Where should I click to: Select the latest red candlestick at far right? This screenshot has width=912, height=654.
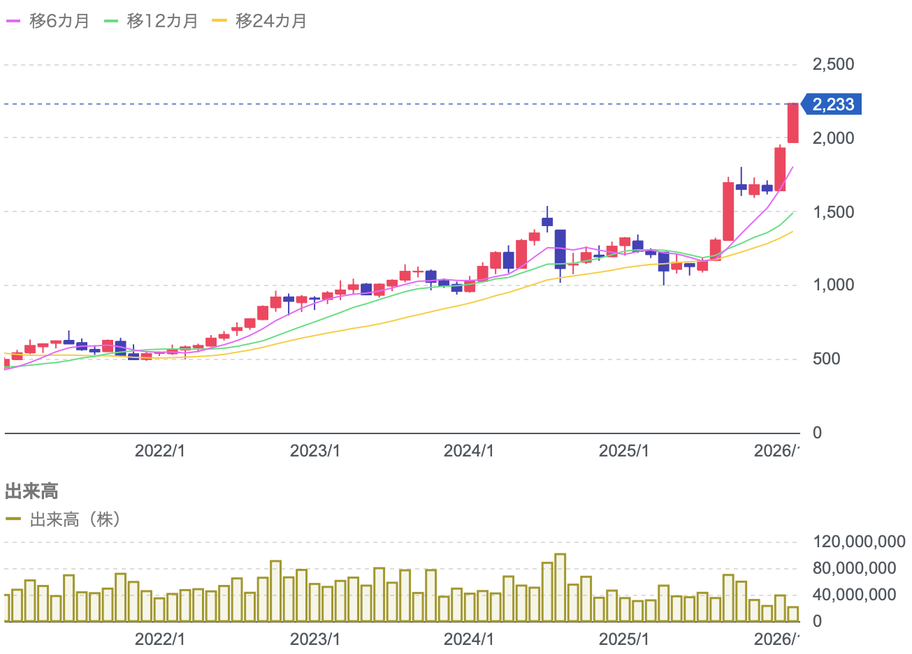click(793, 123)
